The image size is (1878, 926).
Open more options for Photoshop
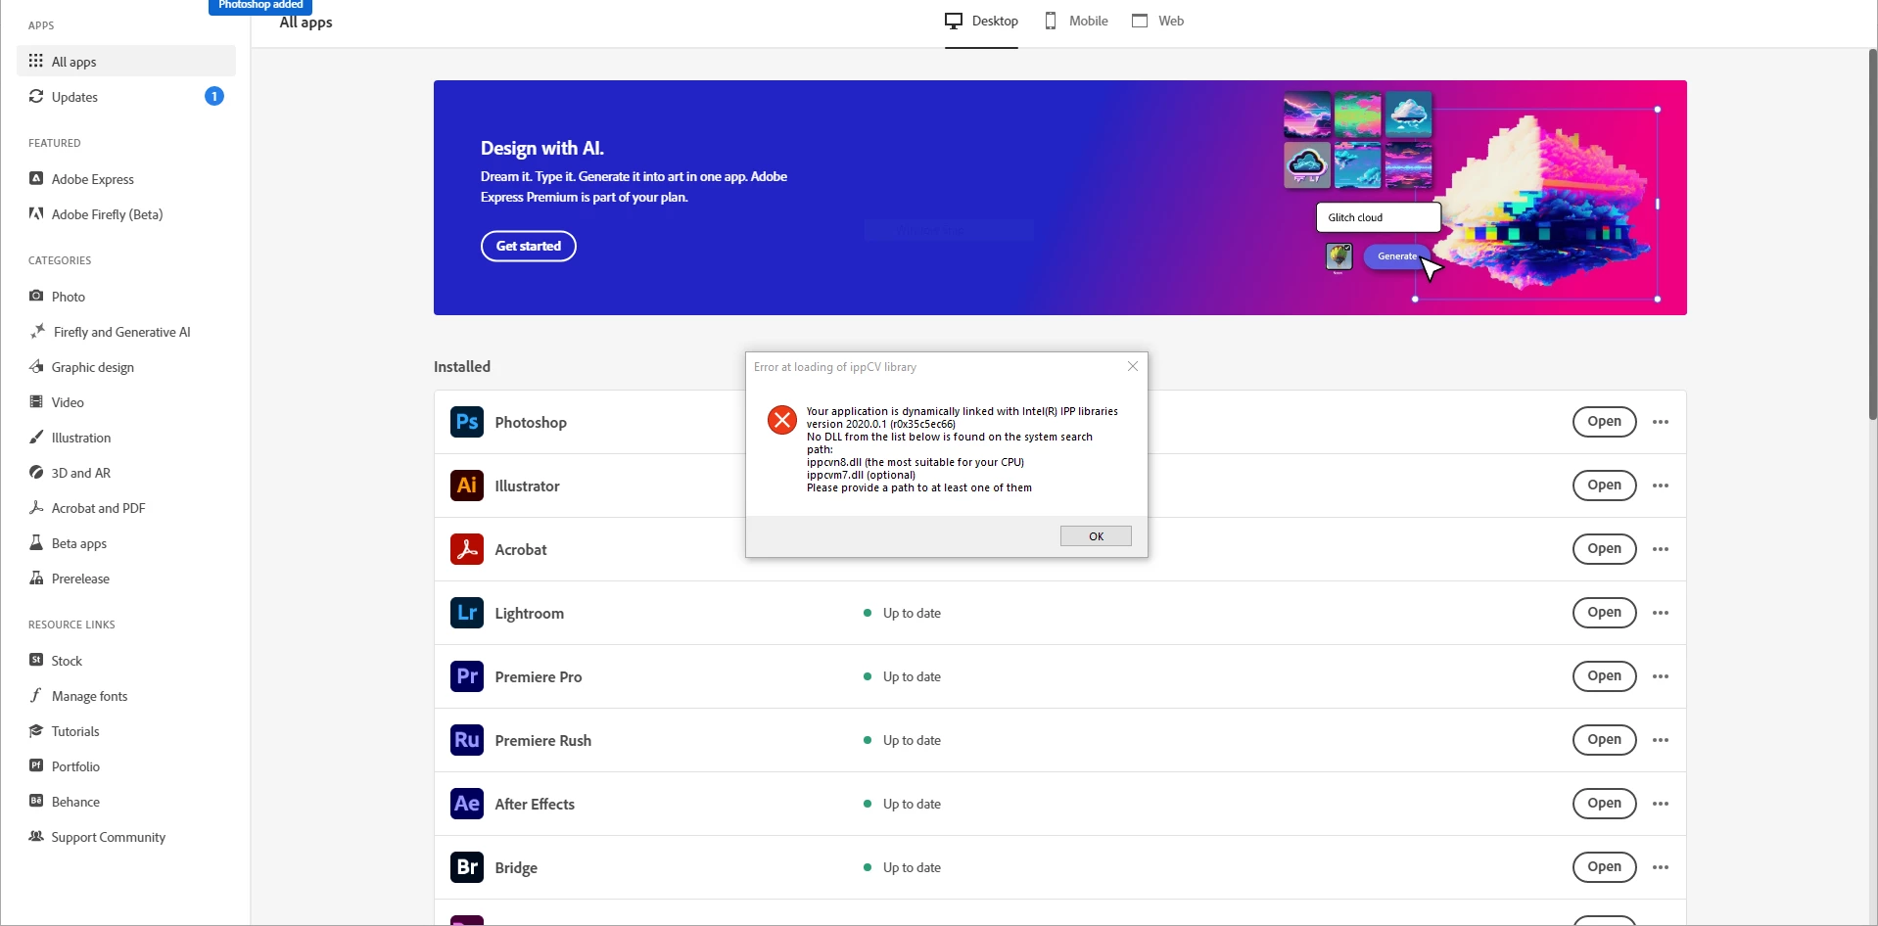tap(1661, 422)
